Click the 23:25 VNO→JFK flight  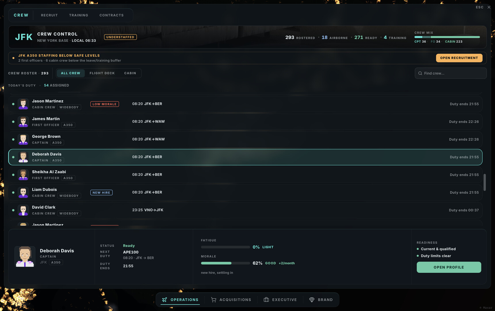(148, 210)
